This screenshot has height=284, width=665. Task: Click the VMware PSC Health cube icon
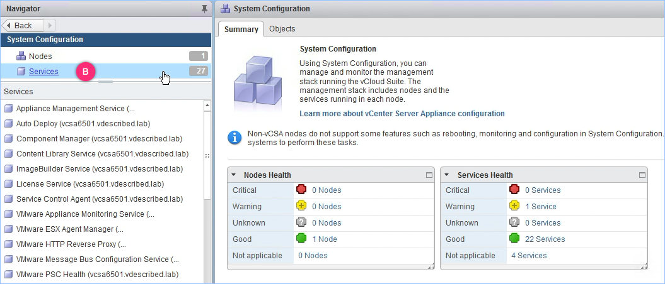8,275
